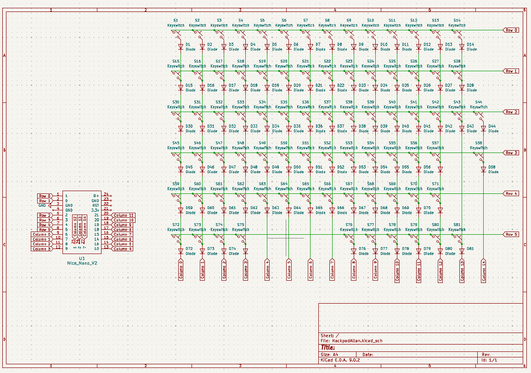Viewport: 531px width, 373px height.
Task: Click the Id: 1/1 sheet number text
Action: pyautogui.click(x=489, y=360)
